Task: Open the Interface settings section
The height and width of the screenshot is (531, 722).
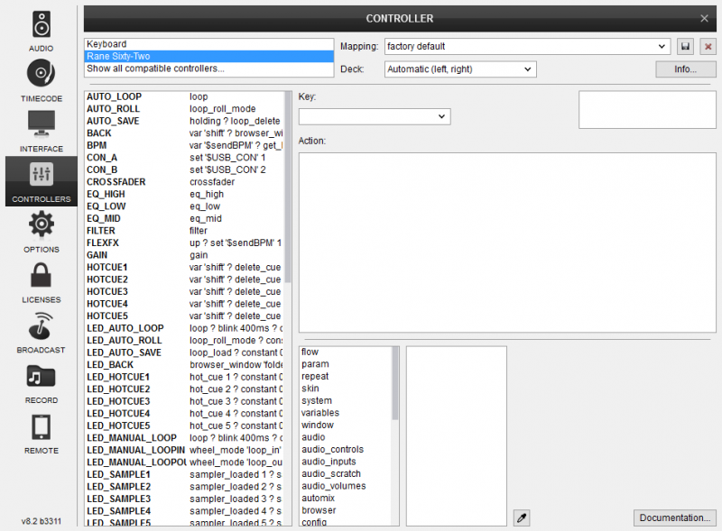Action: tap(41, 132)
